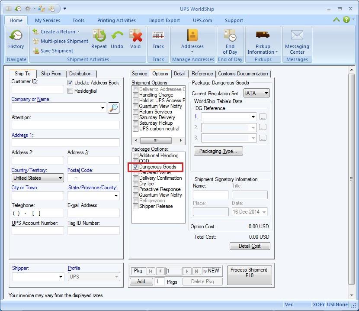Click the Create a Return icon
This screenshot has width=359, height=311.
35,32
